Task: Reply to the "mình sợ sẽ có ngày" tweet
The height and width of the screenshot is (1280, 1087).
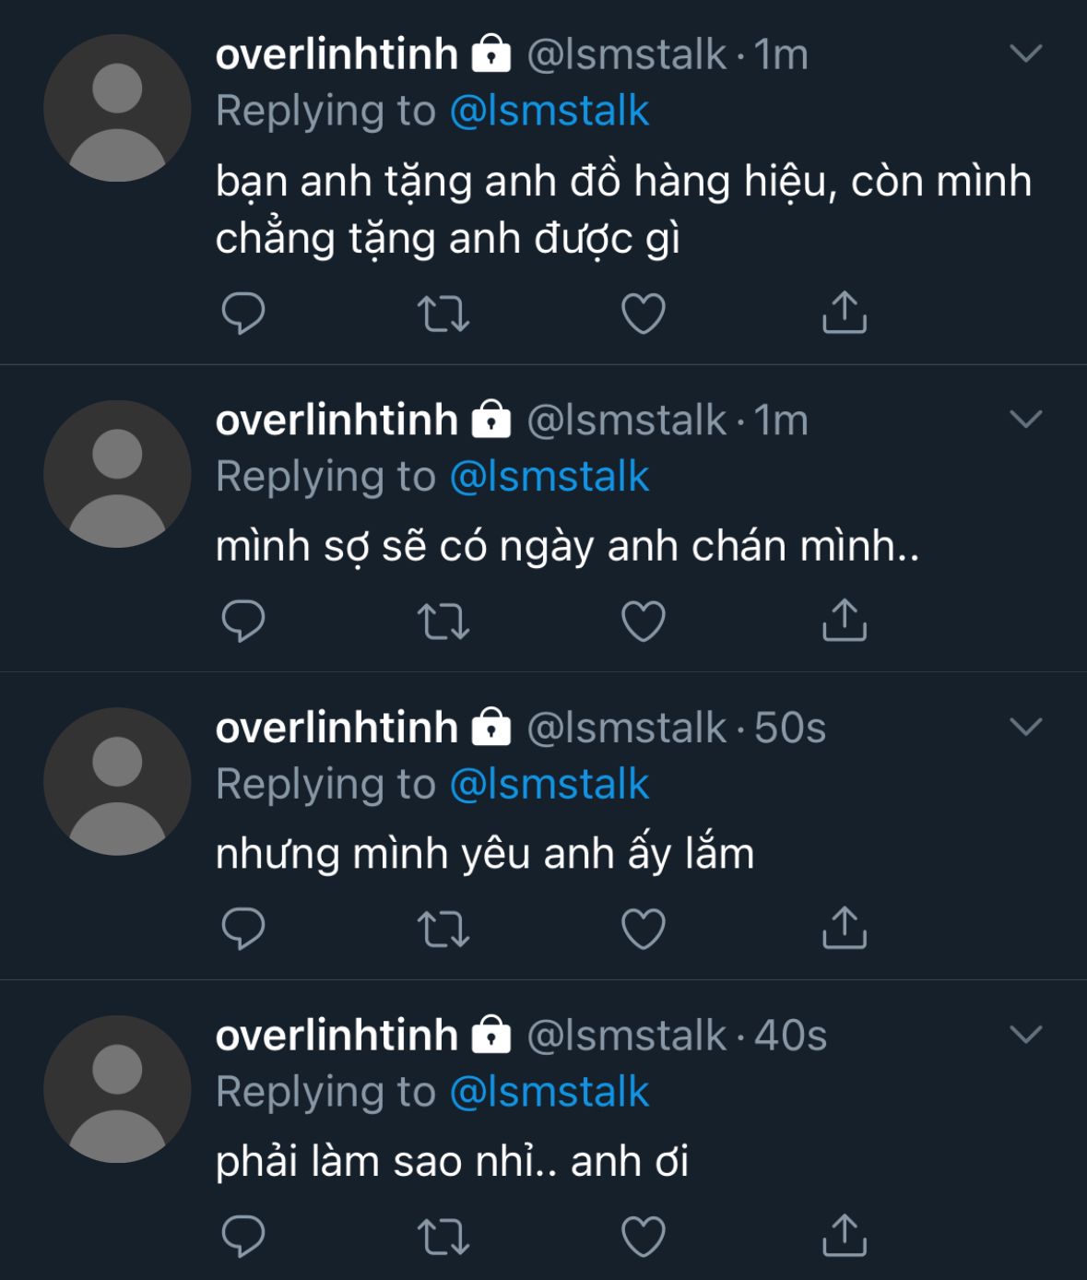Action: (x=243, y=620)
